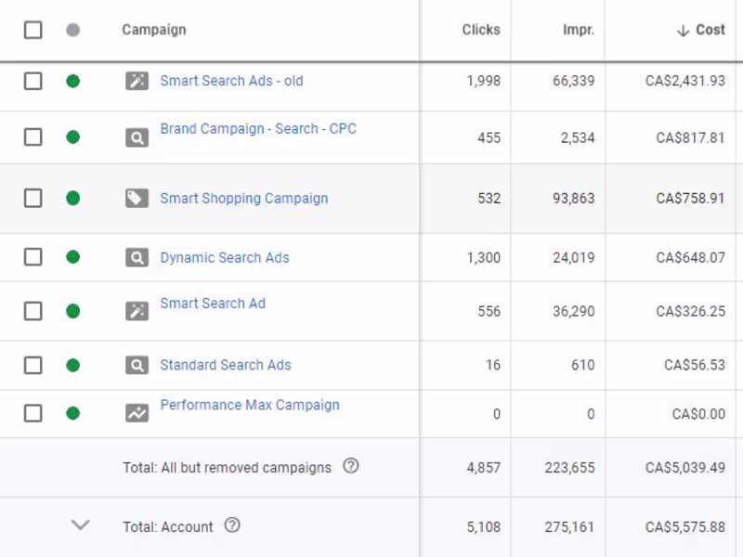Sort by Cost column header

point(710,30)
